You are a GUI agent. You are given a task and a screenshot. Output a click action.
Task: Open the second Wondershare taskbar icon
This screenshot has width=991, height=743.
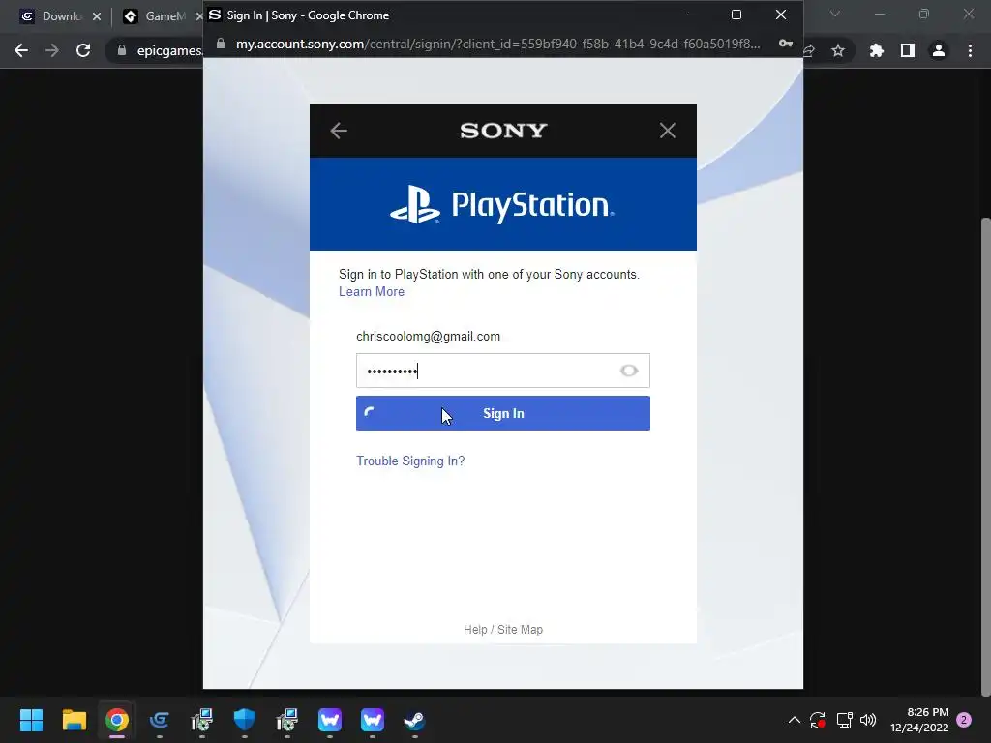[373, 720]
